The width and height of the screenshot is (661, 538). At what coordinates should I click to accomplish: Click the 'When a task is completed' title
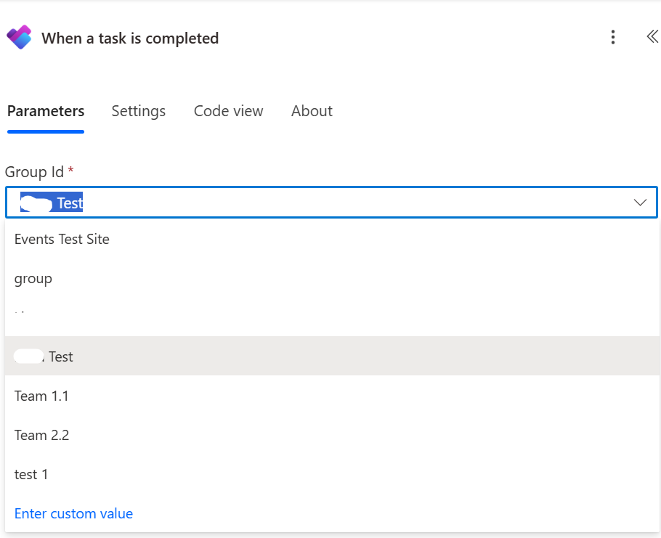click(130, 38)
